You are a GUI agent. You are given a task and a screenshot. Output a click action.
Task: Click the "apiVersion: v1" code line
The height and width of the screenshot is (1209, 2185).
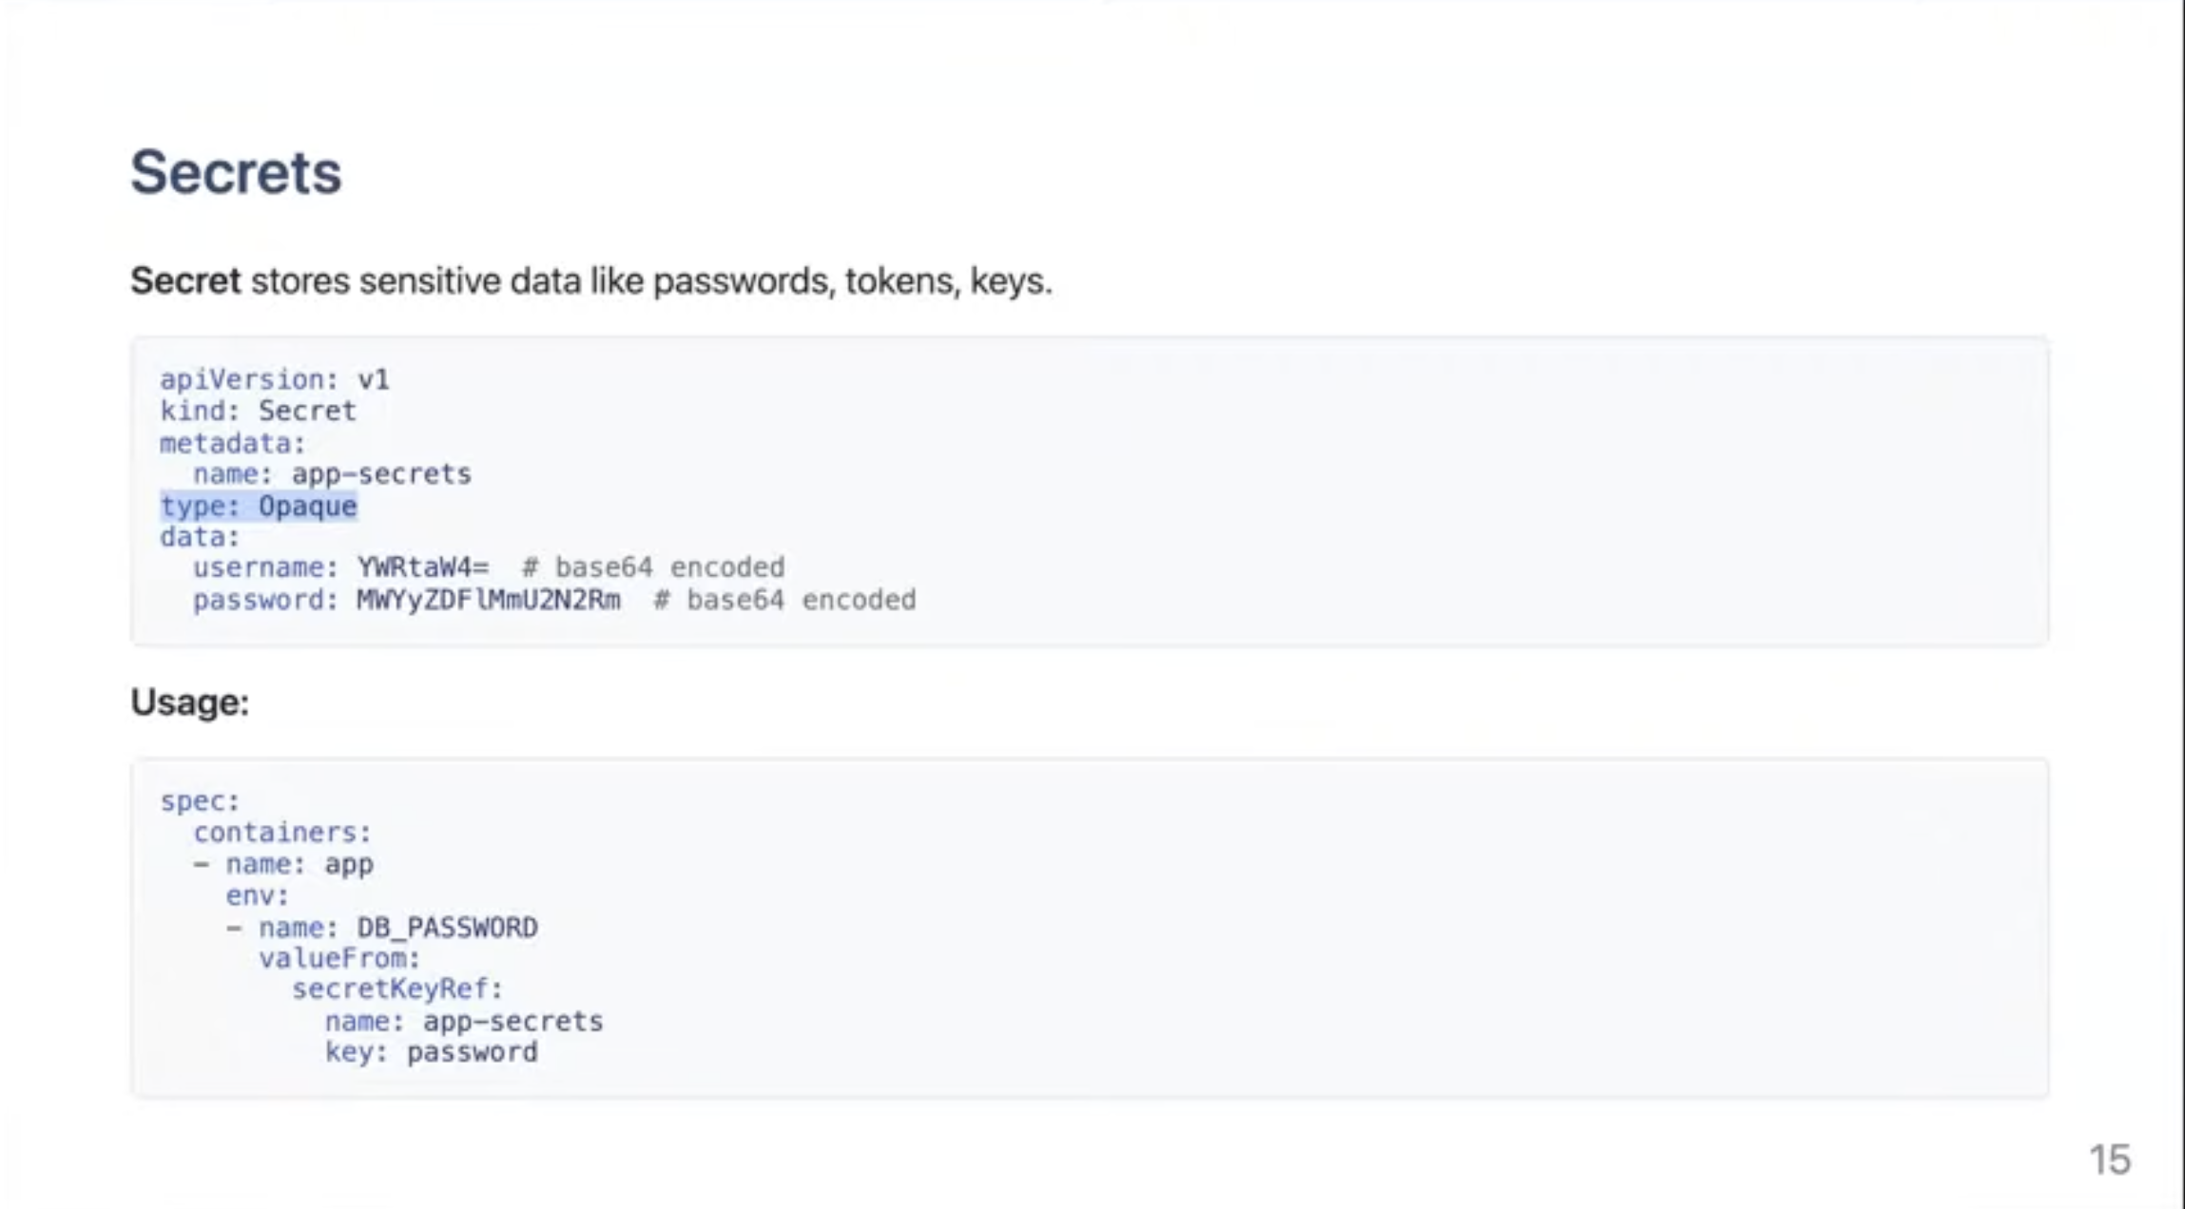(274, 380)
